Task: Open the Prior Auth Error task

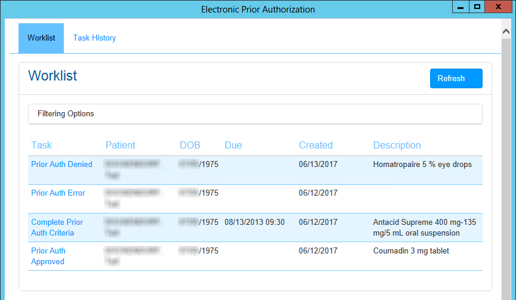Action: coord(58,193)
